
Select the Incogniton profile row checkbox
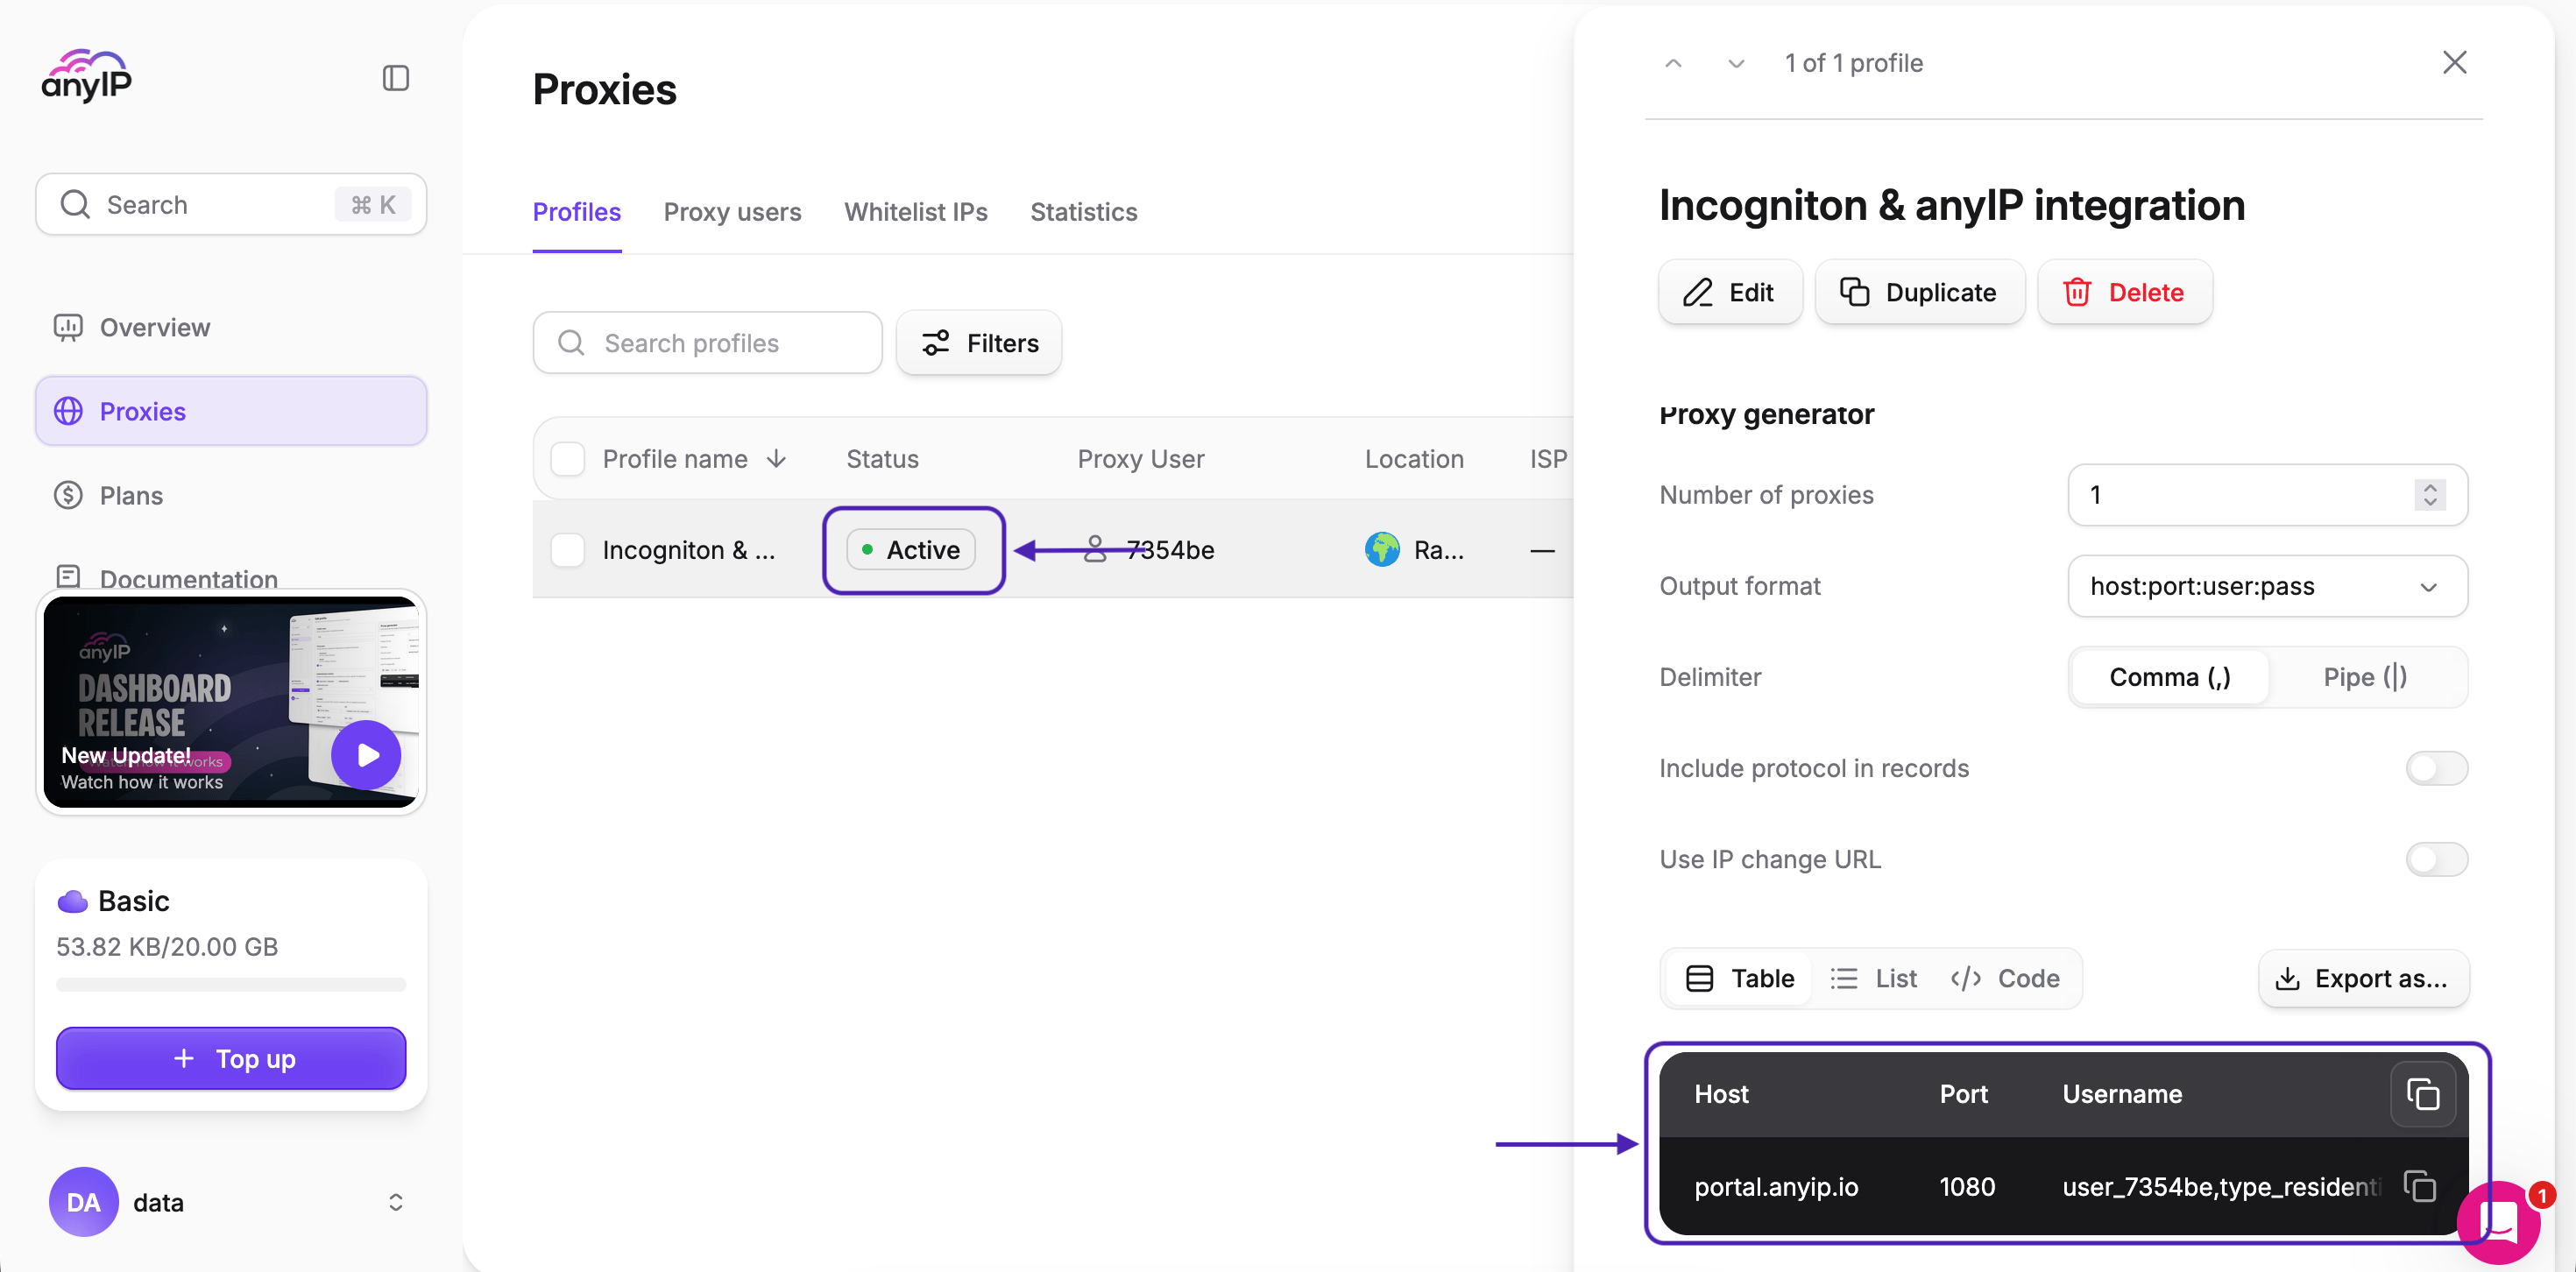tap(568, 550)
